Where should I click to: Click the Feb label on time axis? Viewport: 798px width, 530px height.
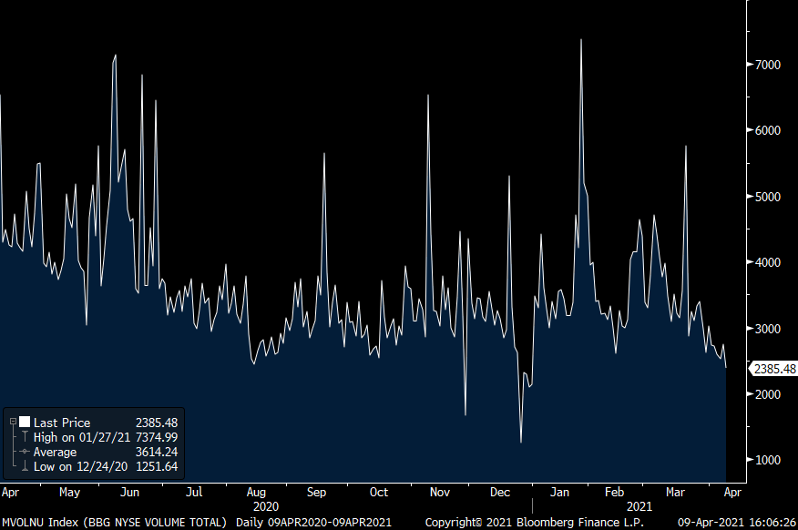[x=614, y=493]
